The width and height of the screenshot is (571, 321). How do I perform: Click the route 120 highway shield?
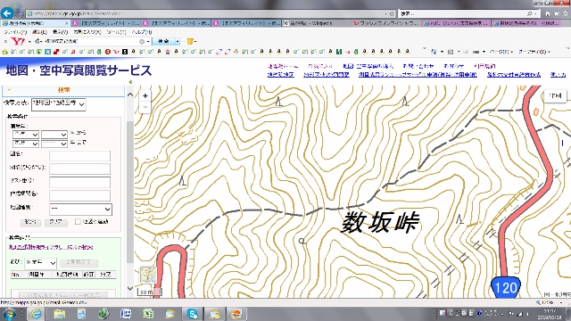click(x=506, y=287)
